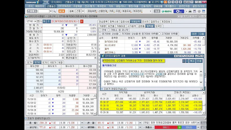Click scroll-down arrow of news article text
The width and height of the screenshot is (231, 130).
point(201,82)
